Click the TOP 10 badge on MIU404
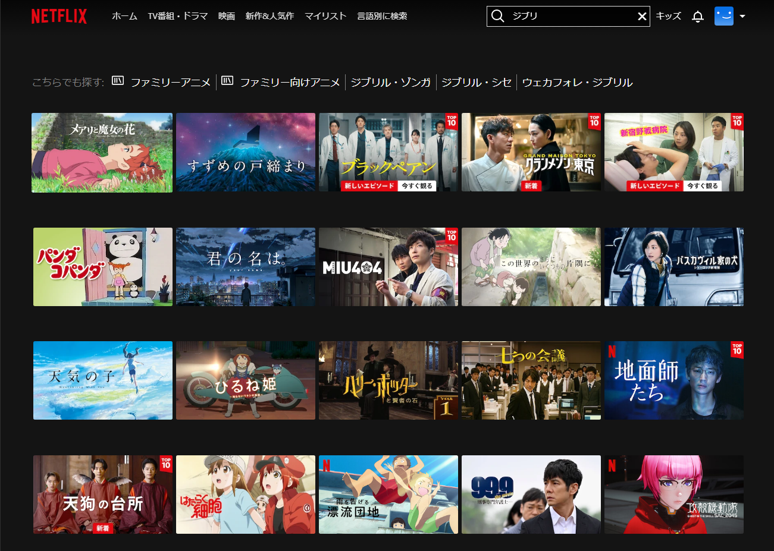Image resolution: width=774 pixels, height=551 pixels. [x=452, y=236]
